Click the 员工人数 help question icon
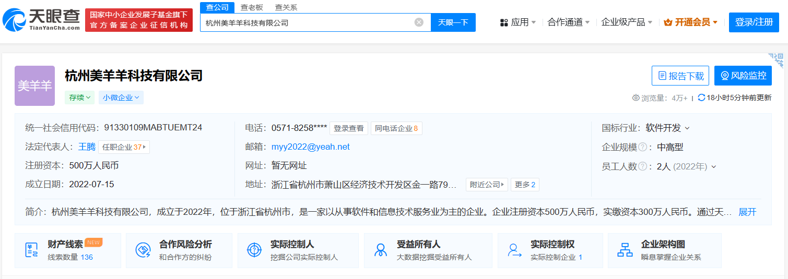Image resolution: width=788 pixels, height=279 pixels. click(x=642, y=166)
